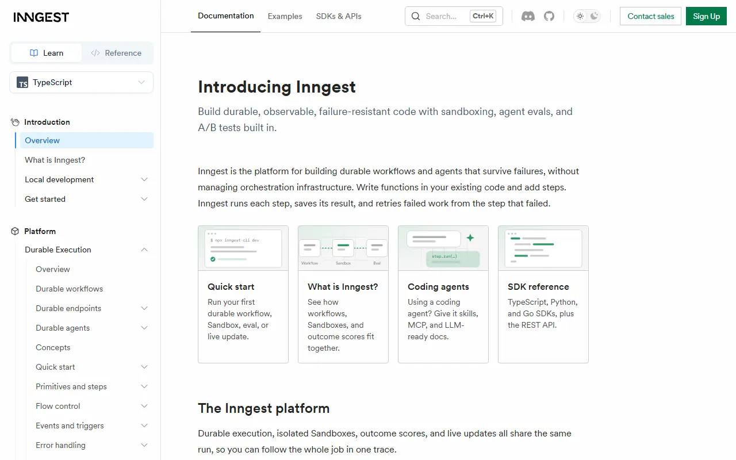Click the Inngest logo
This screenshot has width=736, height=460.
(41, 17)
